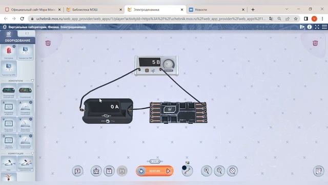328x185 pixels.
Task: Click the browser profile avatar
Action: tap(314, 18)
